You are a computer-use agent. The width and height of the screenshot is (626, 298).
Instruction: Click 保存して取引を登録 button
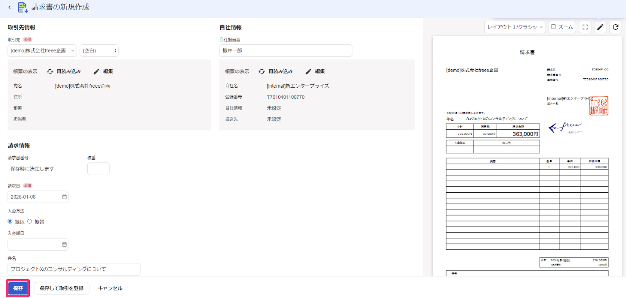click(62, 288)
